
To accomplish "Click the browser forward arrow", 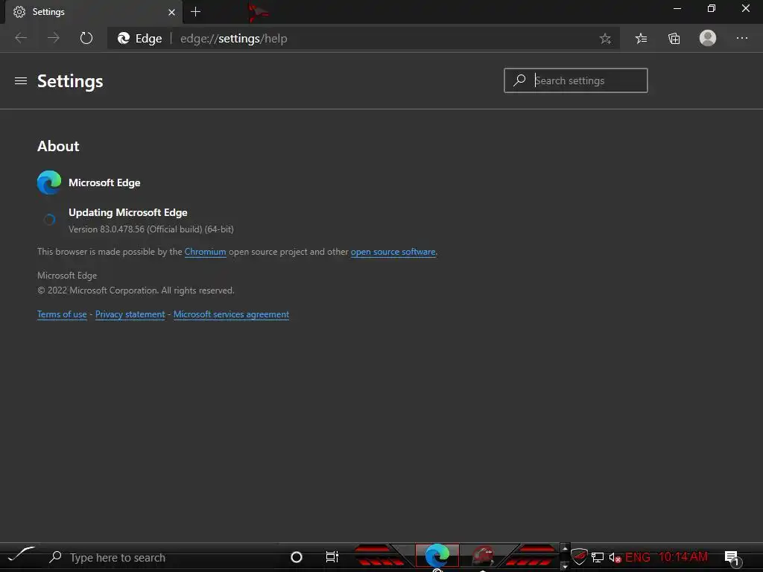I will click(x=54, y=38).
